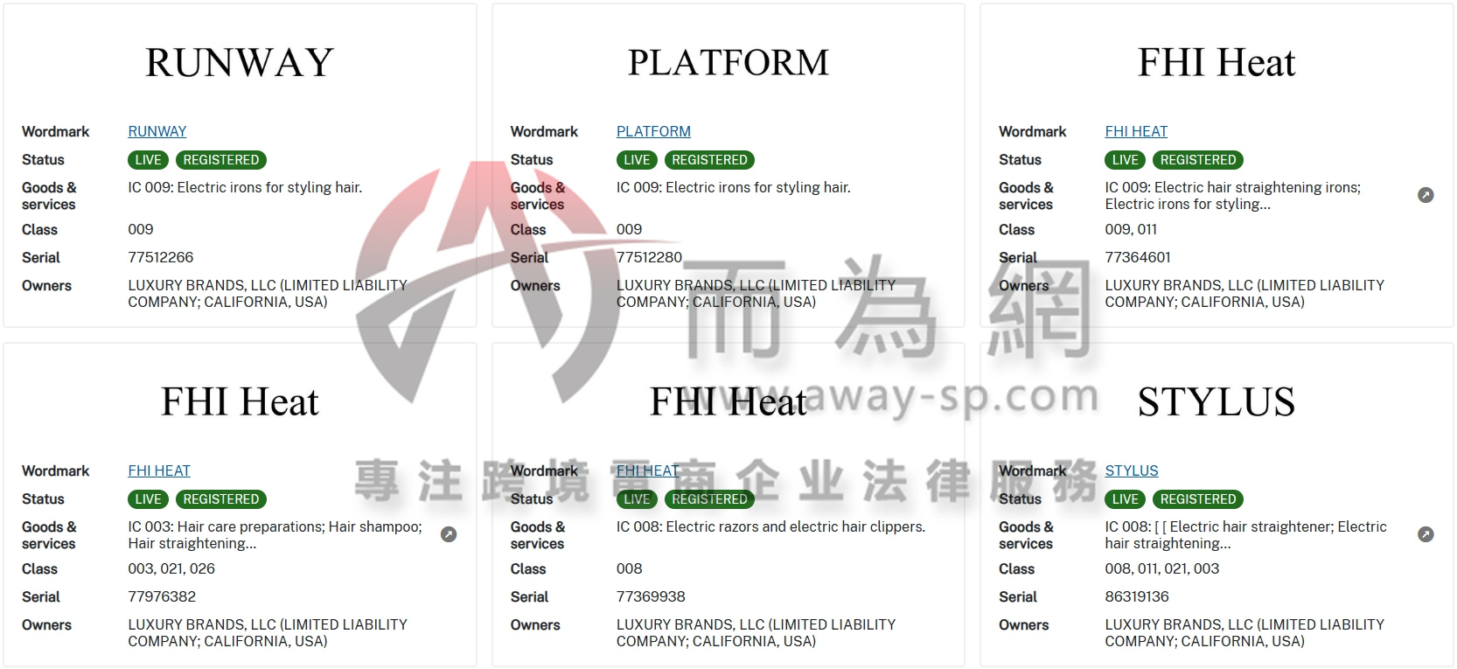Click the PLATFORM mark image heading
Viewport: 1457px width, 669px height.
point(728,63)
